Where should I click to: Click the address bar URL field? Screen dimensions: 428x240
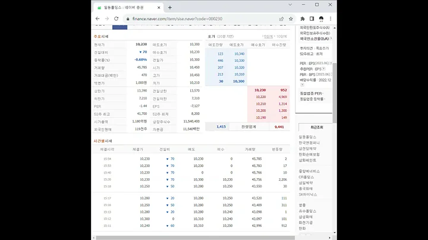(x=177, y=19)
